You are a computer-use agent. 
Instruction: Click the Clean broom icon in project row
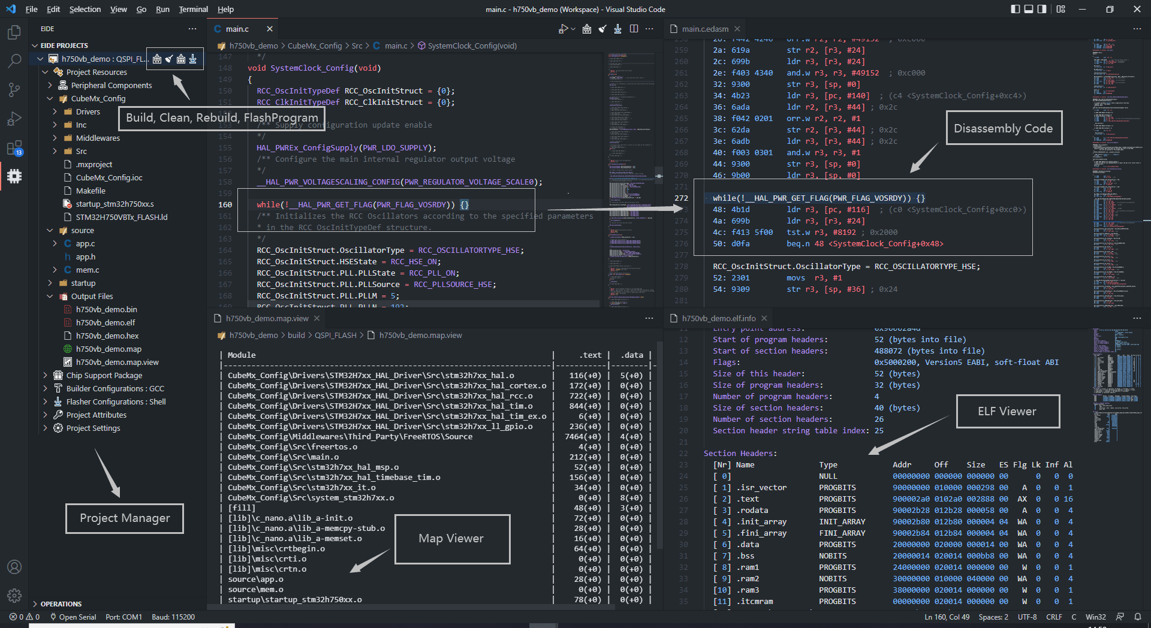pyautogui.click(x=169, y=59)
